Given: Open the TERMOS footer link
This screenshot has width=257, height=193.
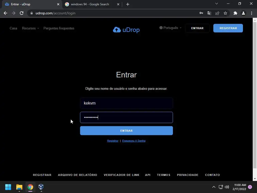Looking at the screenshot, I should (x=164, y=175).
